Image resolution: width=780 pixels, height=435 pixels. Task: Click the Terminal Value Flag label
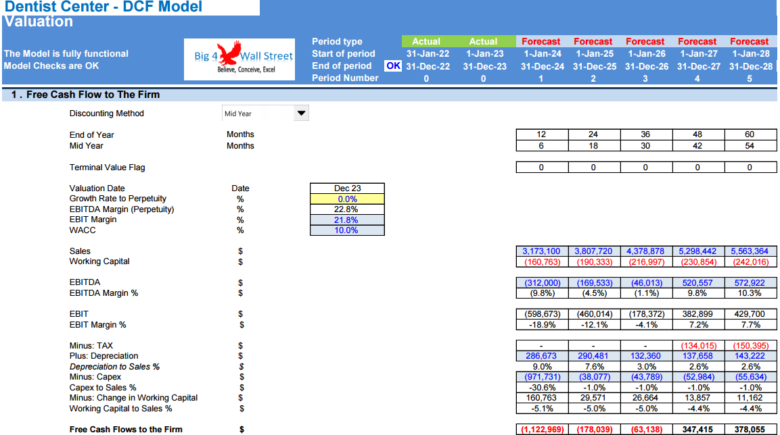(x=107, y=168)
